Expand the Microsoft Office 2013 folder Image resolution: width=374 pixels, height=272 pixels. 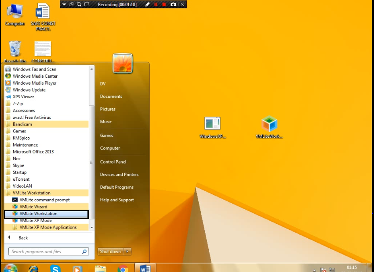click(x=47, y=152)
